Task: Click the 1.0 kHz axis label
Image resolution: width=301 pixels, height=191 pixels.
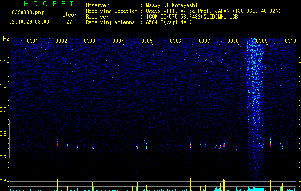Action: coord(4,86)
